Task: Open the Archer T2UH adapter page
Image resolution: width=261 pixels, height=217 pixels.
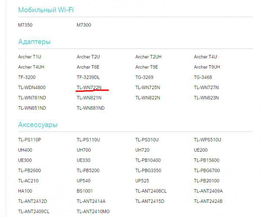Action: coord(148,57)
